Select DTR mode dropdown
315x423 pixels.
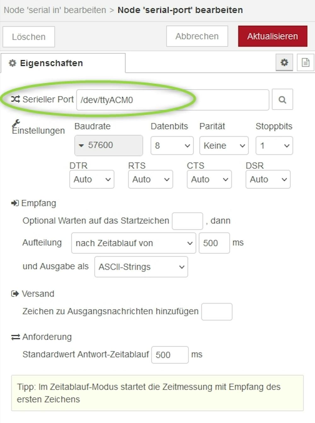coord(92,180)
